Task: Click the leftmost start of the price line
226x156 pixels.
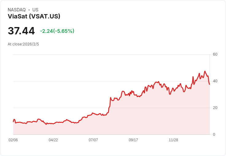Action: pos(13,122)
